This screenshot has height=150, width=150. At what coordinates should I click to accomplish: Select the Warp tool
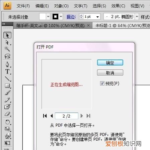8,136
